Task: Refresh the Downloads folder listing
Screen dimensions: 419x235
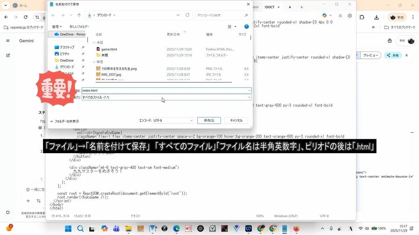Action: (188, 15)
